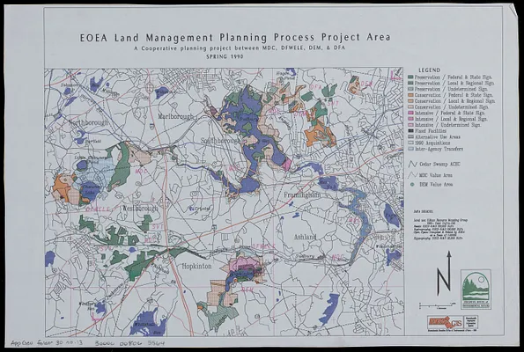Select Intensive / Local & Regional legend swatch
Image resolution: width=524 pixels, height=352 pixels.
[x=410, y=119]
